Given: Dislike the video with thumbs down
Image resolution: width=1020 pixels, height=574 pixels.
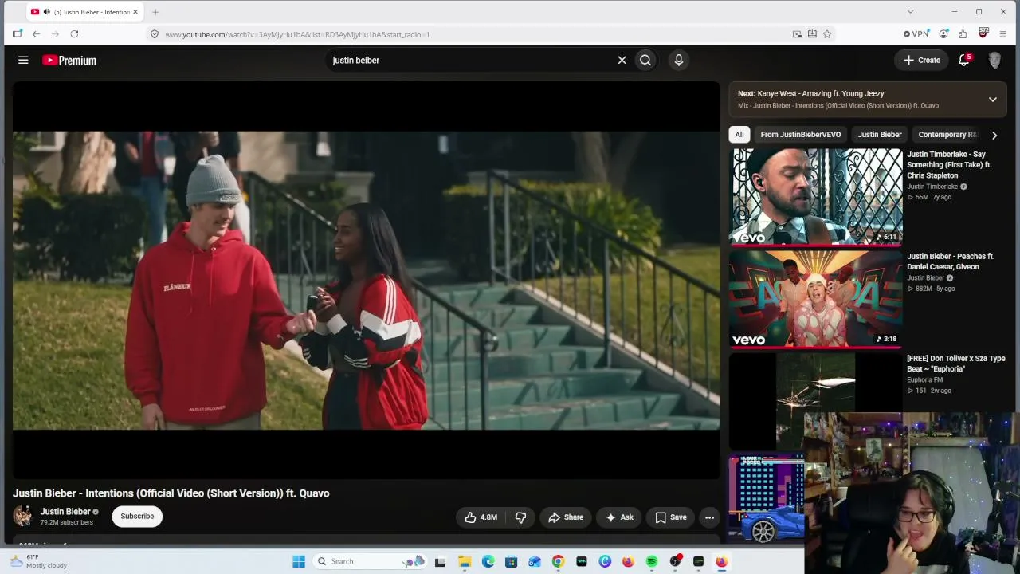Looking at the screenshot, I should click(520, 517).
